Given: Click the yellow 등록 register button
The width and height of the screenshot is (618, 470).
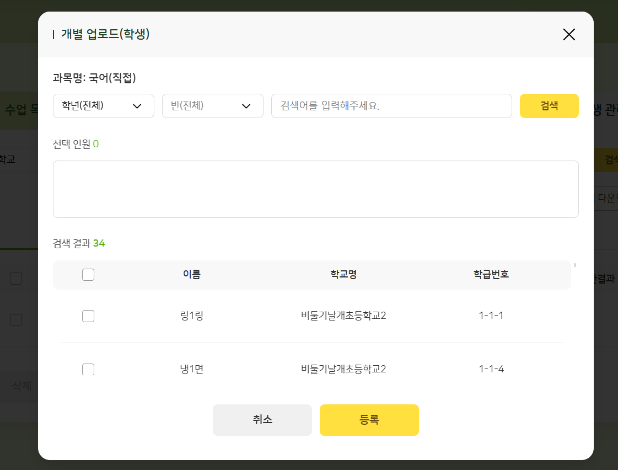Looking at the screenshot, I should coord(369,420).
